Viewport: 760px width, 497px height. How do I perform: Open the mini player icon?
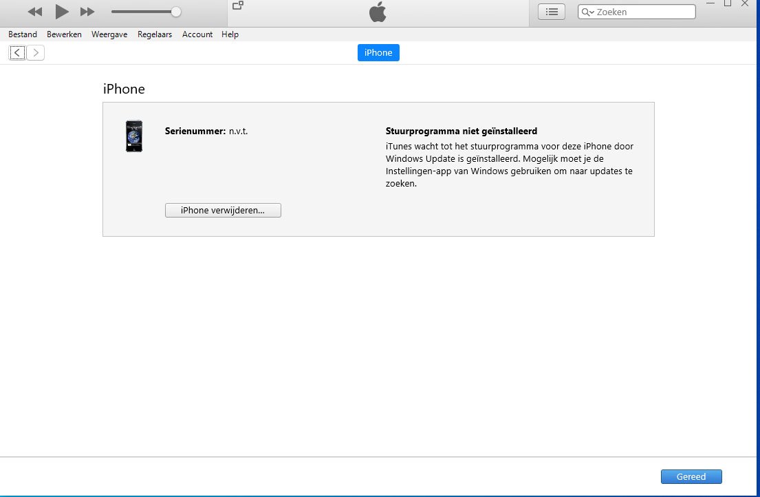click(x=238, y=6)
